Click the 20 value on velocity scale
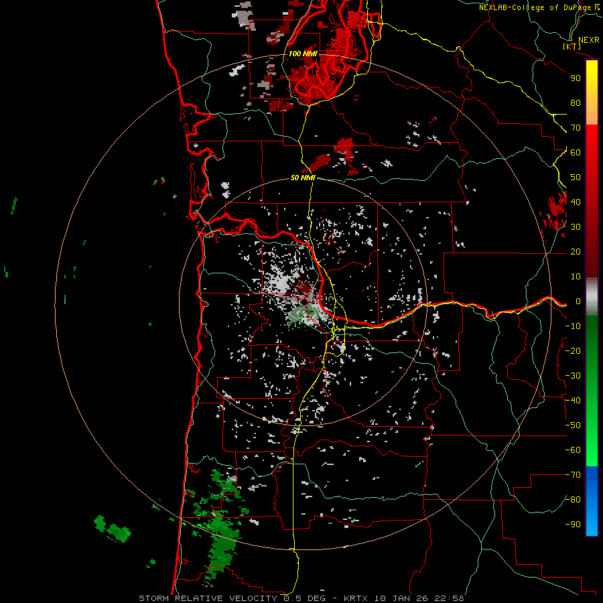This screenshot has height=603, width=603. [576, 251]
